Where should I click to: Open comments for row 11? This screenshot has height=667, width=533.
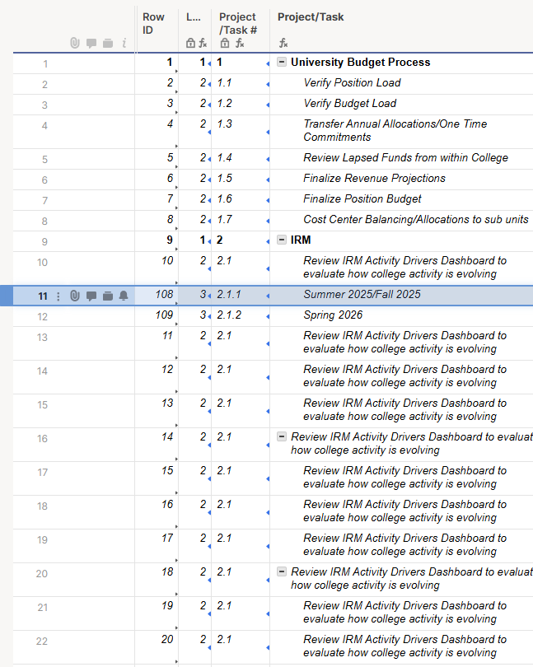click(91, 296)
